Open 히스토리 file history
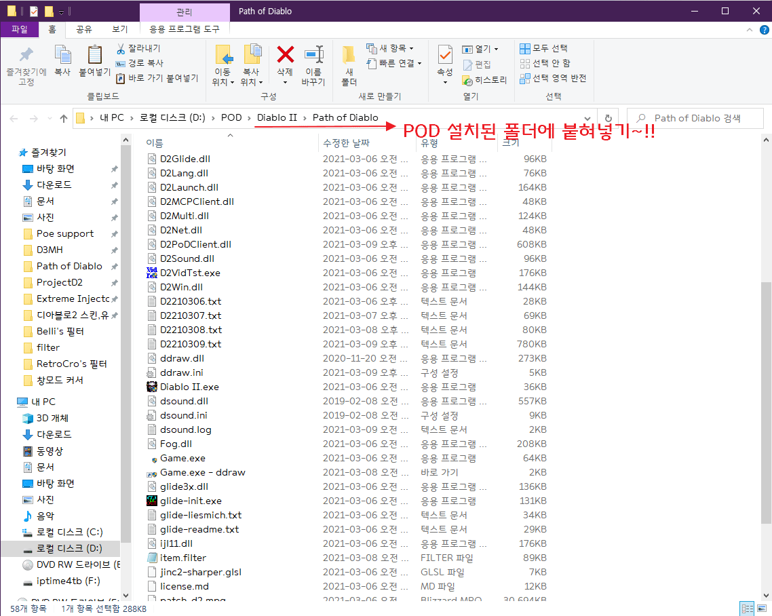 [x=484, y=80]
